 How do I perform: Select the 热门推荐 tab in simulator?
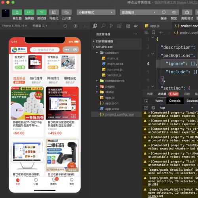tap(36, 78)
